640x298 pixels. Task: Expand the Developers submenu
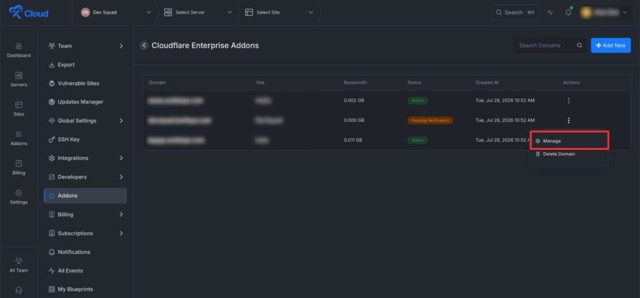tap(121, 177)
